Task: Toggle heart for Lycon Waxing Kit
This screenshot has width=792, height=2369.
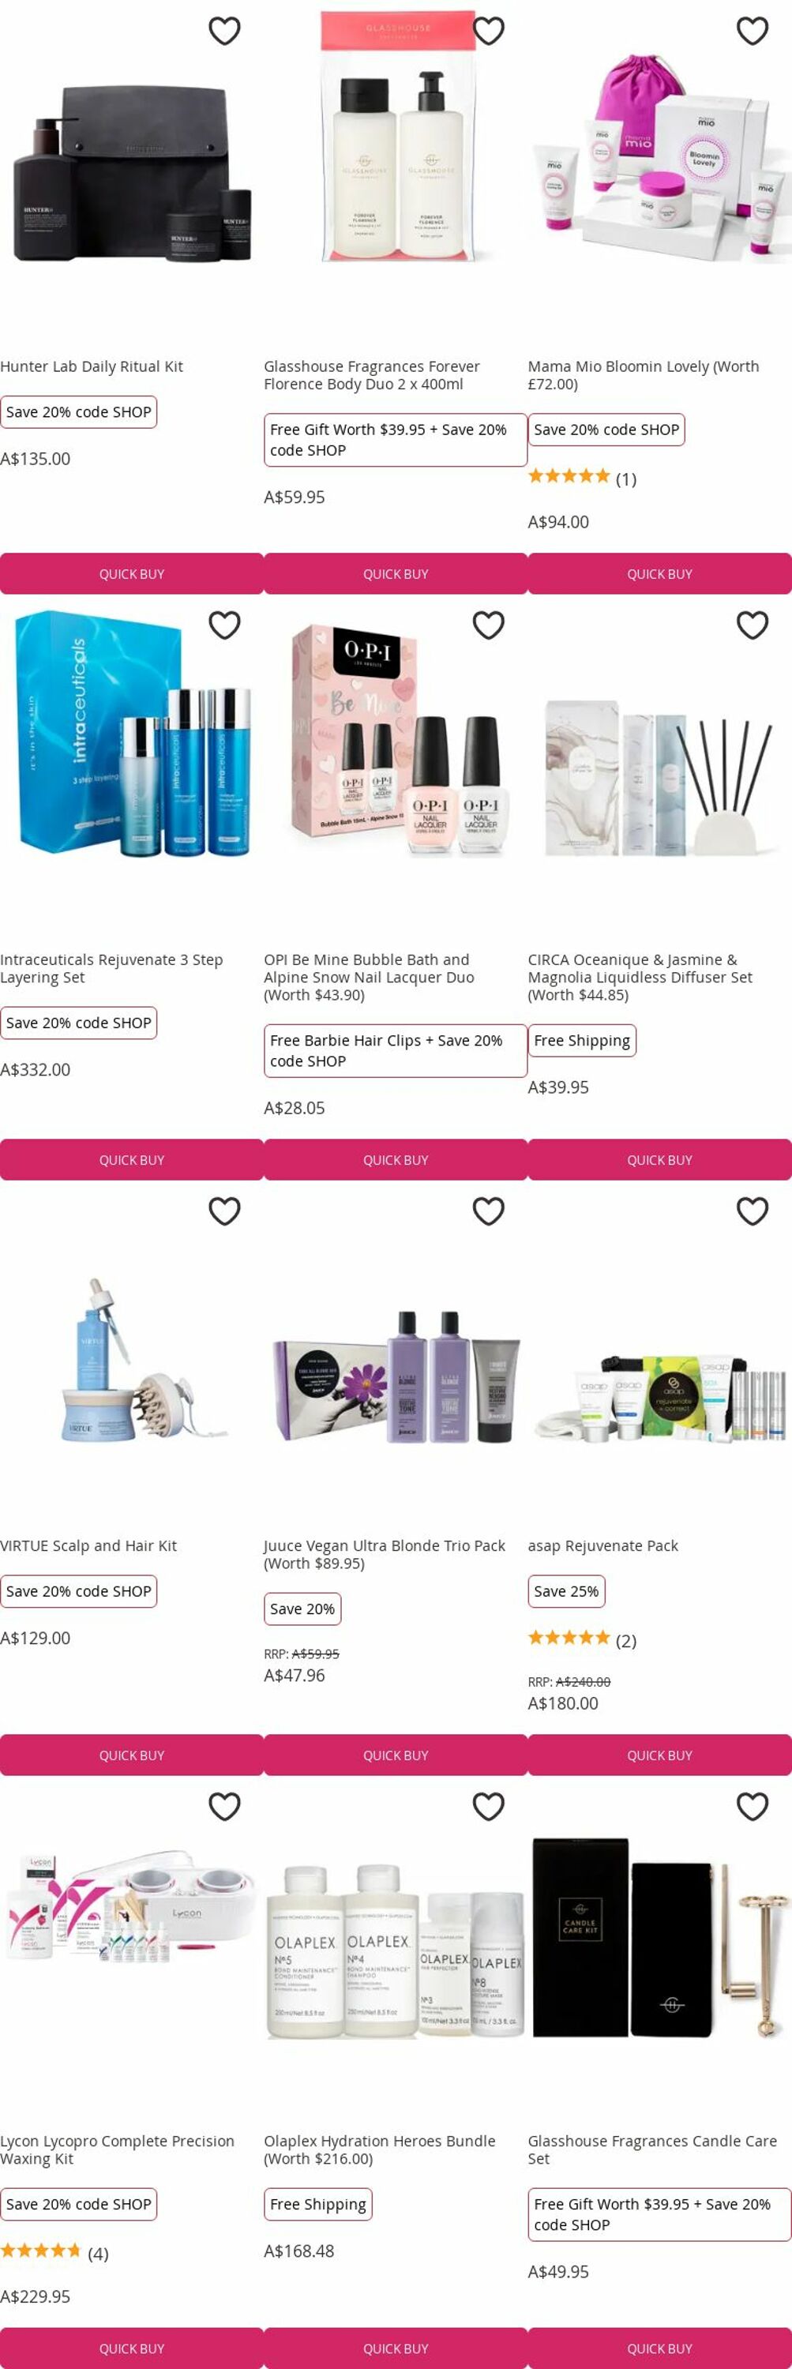Action: (224, 1805)
